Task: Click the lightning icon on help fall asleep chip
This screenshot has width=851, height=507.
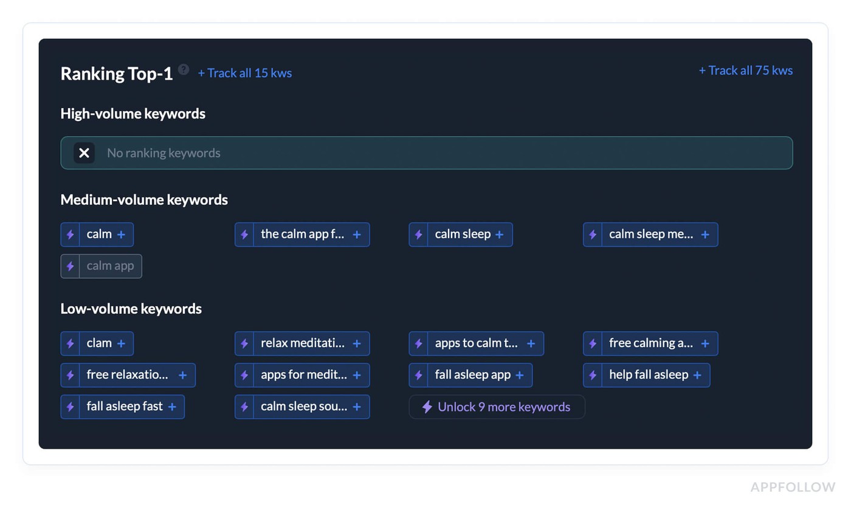Action: 593,375
